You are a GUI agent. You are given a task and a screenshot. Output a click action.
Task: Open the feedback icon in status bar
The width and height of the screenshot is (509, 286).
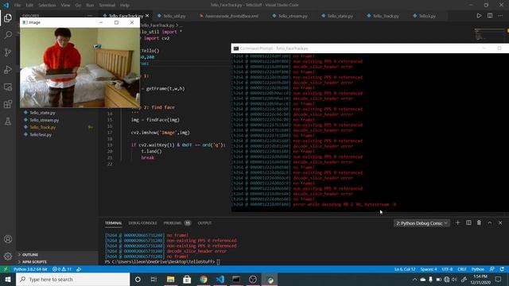(x=492, y=269)
